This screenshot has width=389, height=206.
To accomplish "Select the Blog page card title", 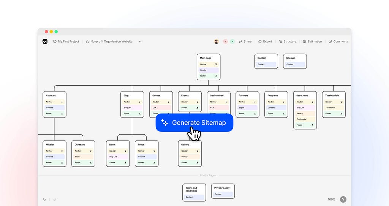I will 126,96.
